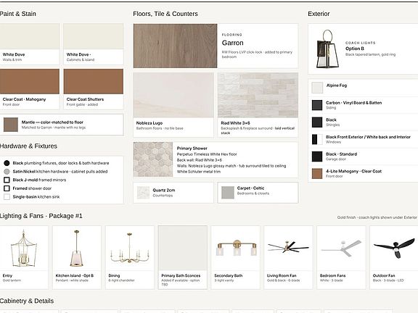Select the 4-Lite Mahogany Clear Coat swatch
This screenshot has width=418, height=313.
(317, 174)
